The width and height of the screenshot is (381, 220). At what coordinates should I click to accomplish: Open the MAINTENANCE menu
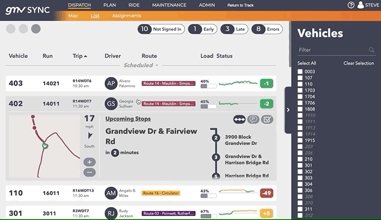[169, 5]
